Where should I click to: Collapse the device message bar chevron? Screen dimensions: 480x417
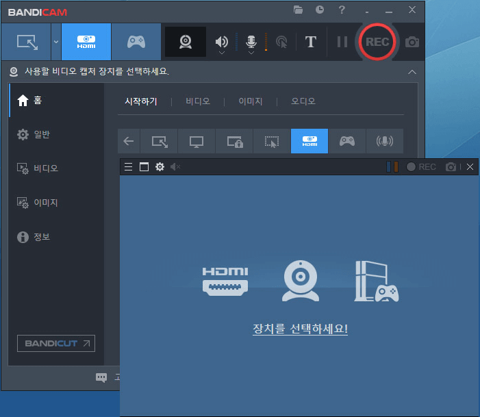(412, 72)
